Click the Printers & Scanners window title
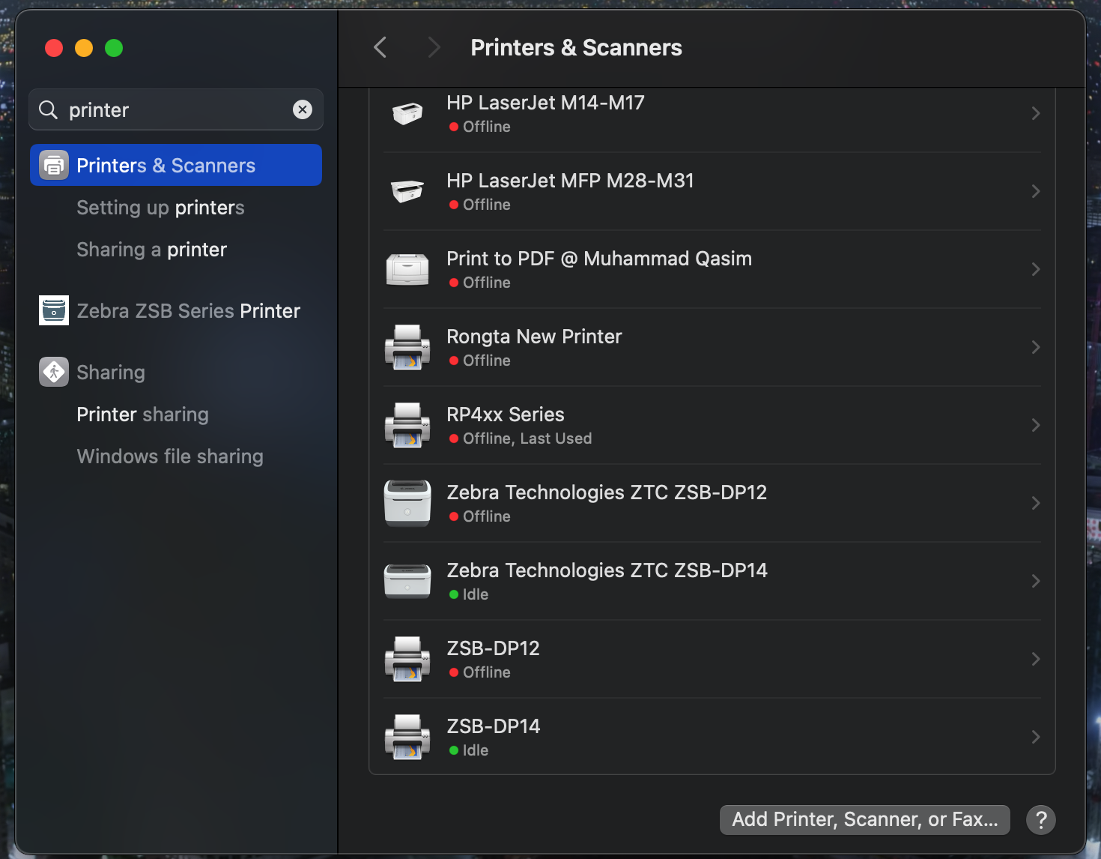Viewport: 1101px width, 859px height. pos(576,47)
